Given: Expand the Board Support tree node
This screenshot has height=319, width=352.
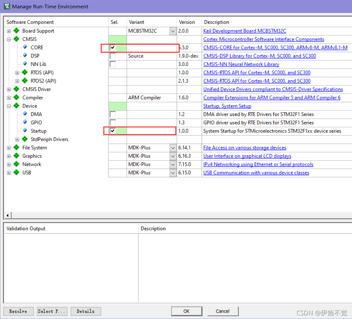Looking at the screenshot, I should click(x=9, y=31).
